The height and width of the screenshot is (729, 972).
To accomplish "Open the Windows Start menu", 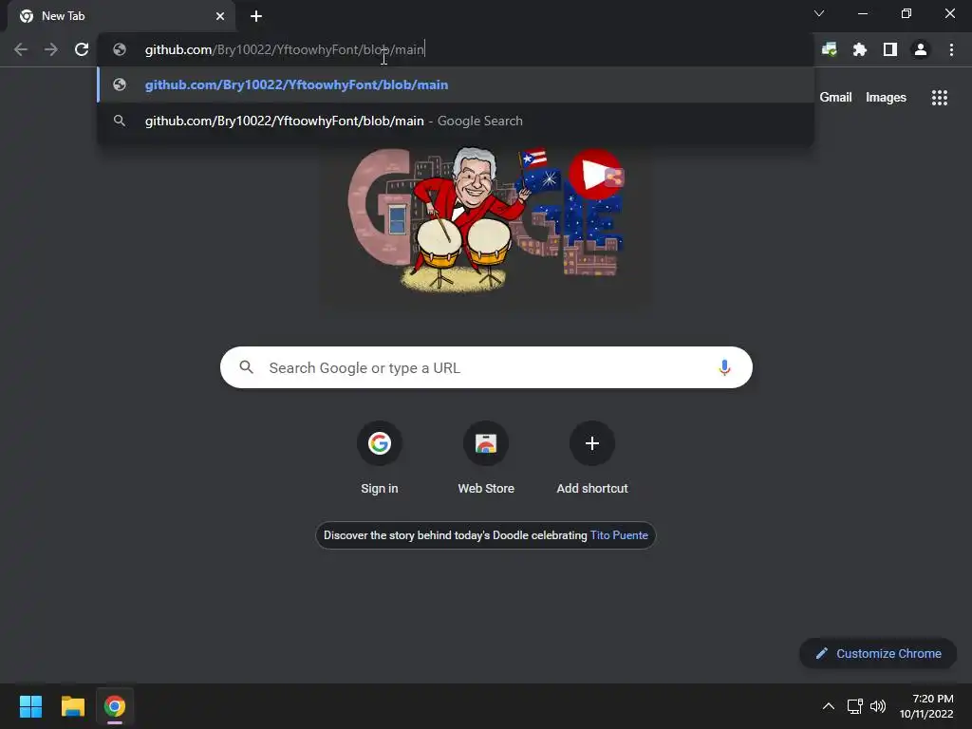I will pyautogui.click(x=30, y=706).
